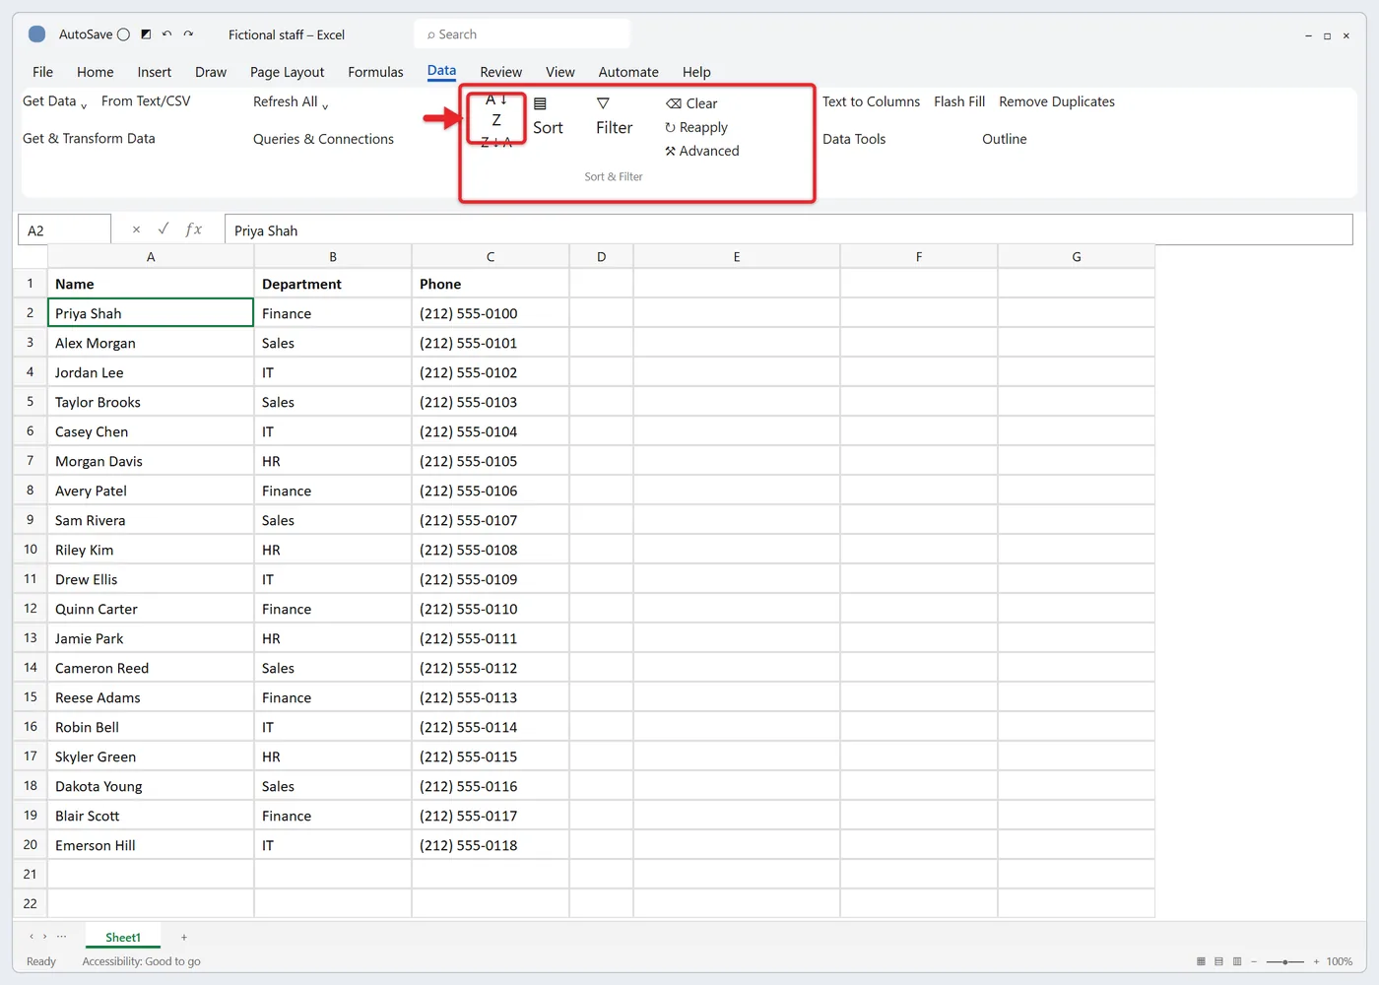The height and width of the screenshot is (985, 1379).
Task: Click the Redo arrow in title bar
Action: [188, 34]
